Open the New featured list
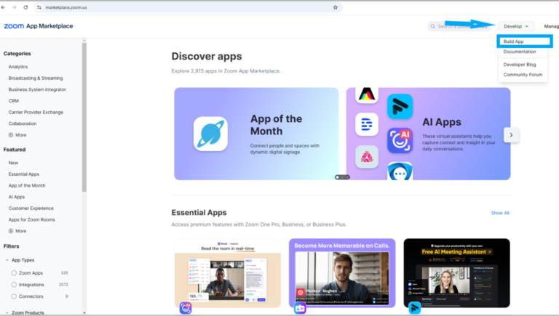The width and height of the screenshot is (559, 316). tap(13, 163)
